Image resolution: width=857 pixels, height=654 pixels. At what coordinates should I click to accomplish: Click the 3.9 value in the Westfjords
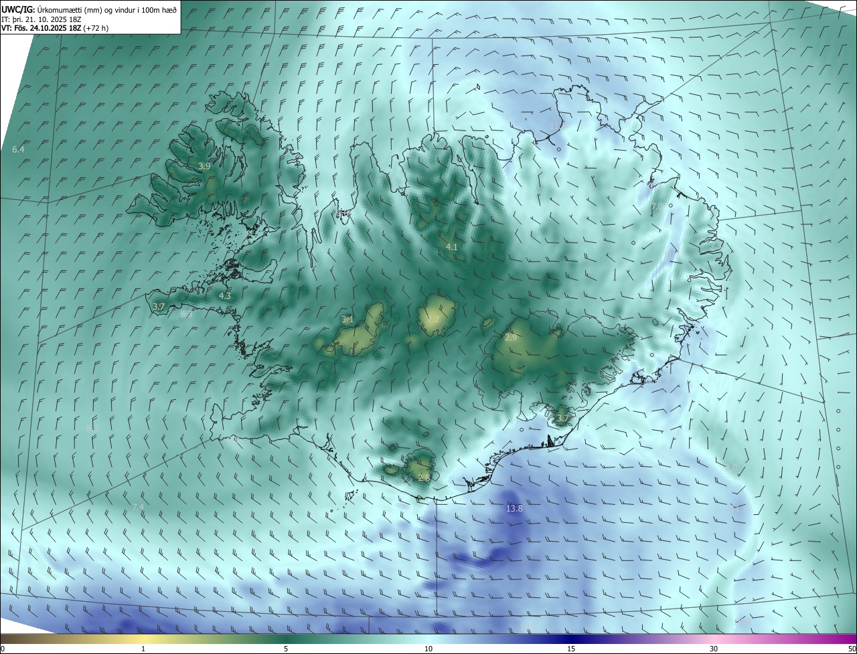(x=204, y=166)
